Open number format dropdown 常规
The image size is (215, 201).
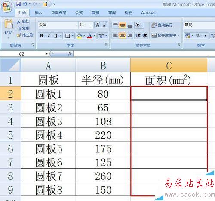click(x=199, y=25)
